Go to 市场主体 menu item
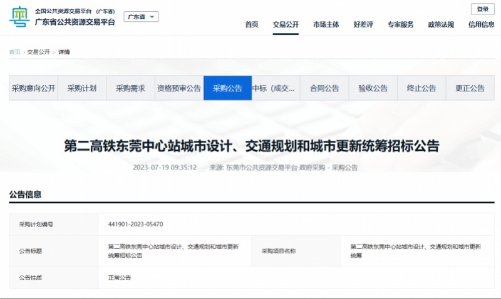The image size is (501, 299). [x=326, y=24]
